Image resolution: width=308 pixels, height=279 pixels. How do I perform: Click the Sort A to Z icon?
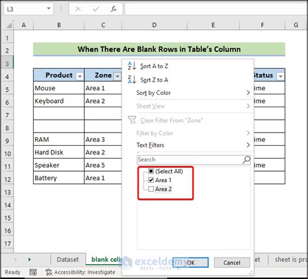132,66
